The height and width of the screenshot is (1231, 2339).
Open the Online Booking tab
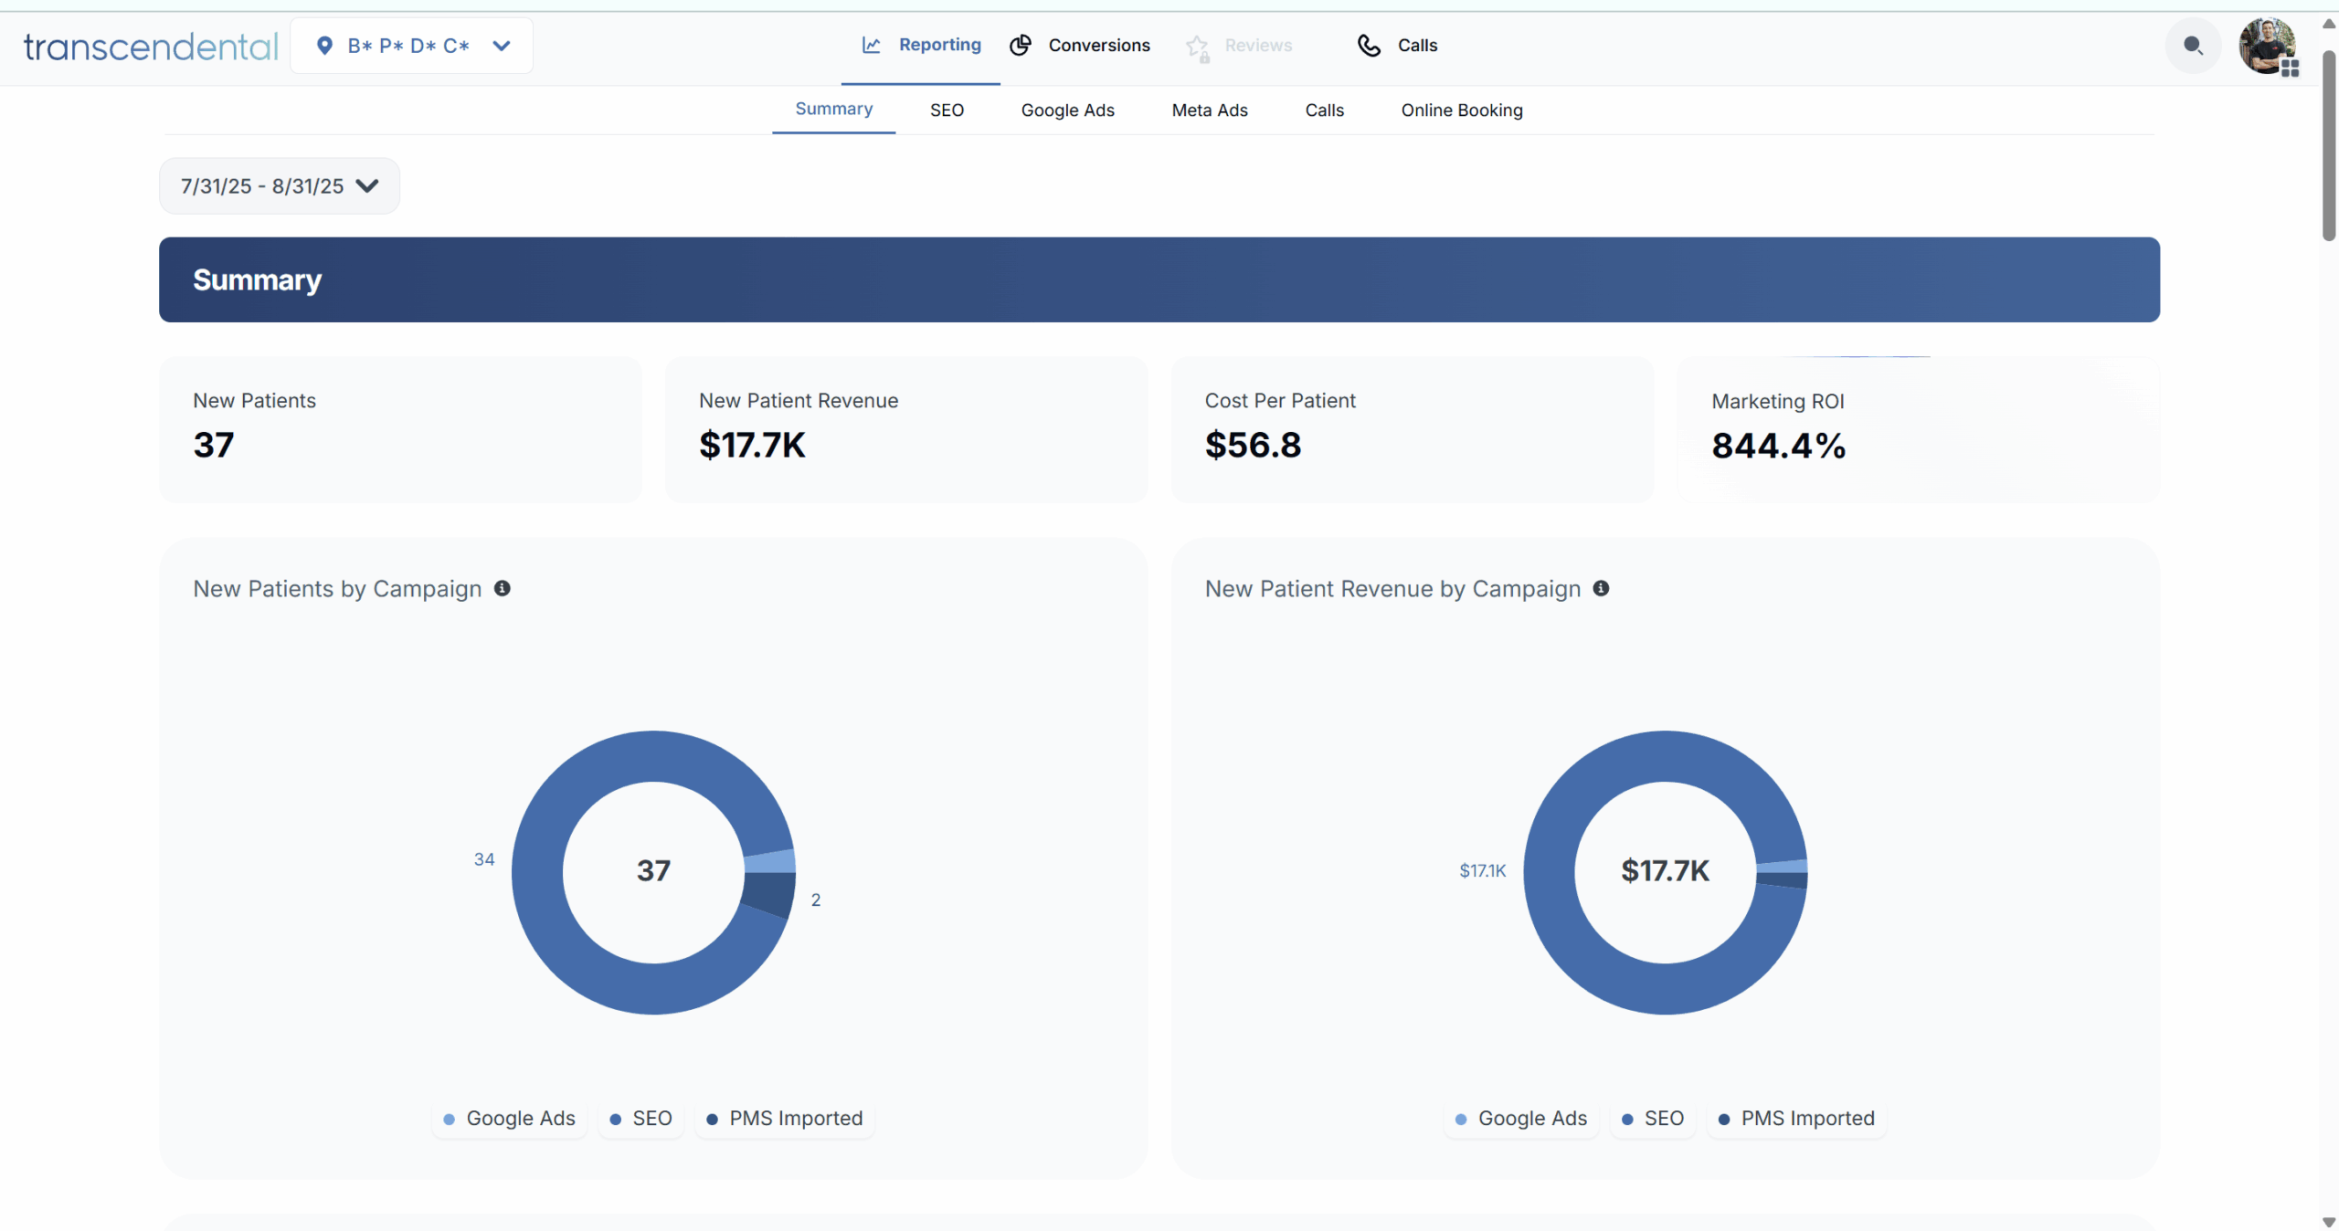pos(1461,110)
